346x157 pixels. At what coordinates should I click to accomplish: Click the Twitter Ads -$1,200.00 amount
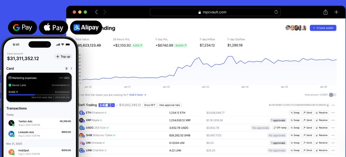coord(65,121)
